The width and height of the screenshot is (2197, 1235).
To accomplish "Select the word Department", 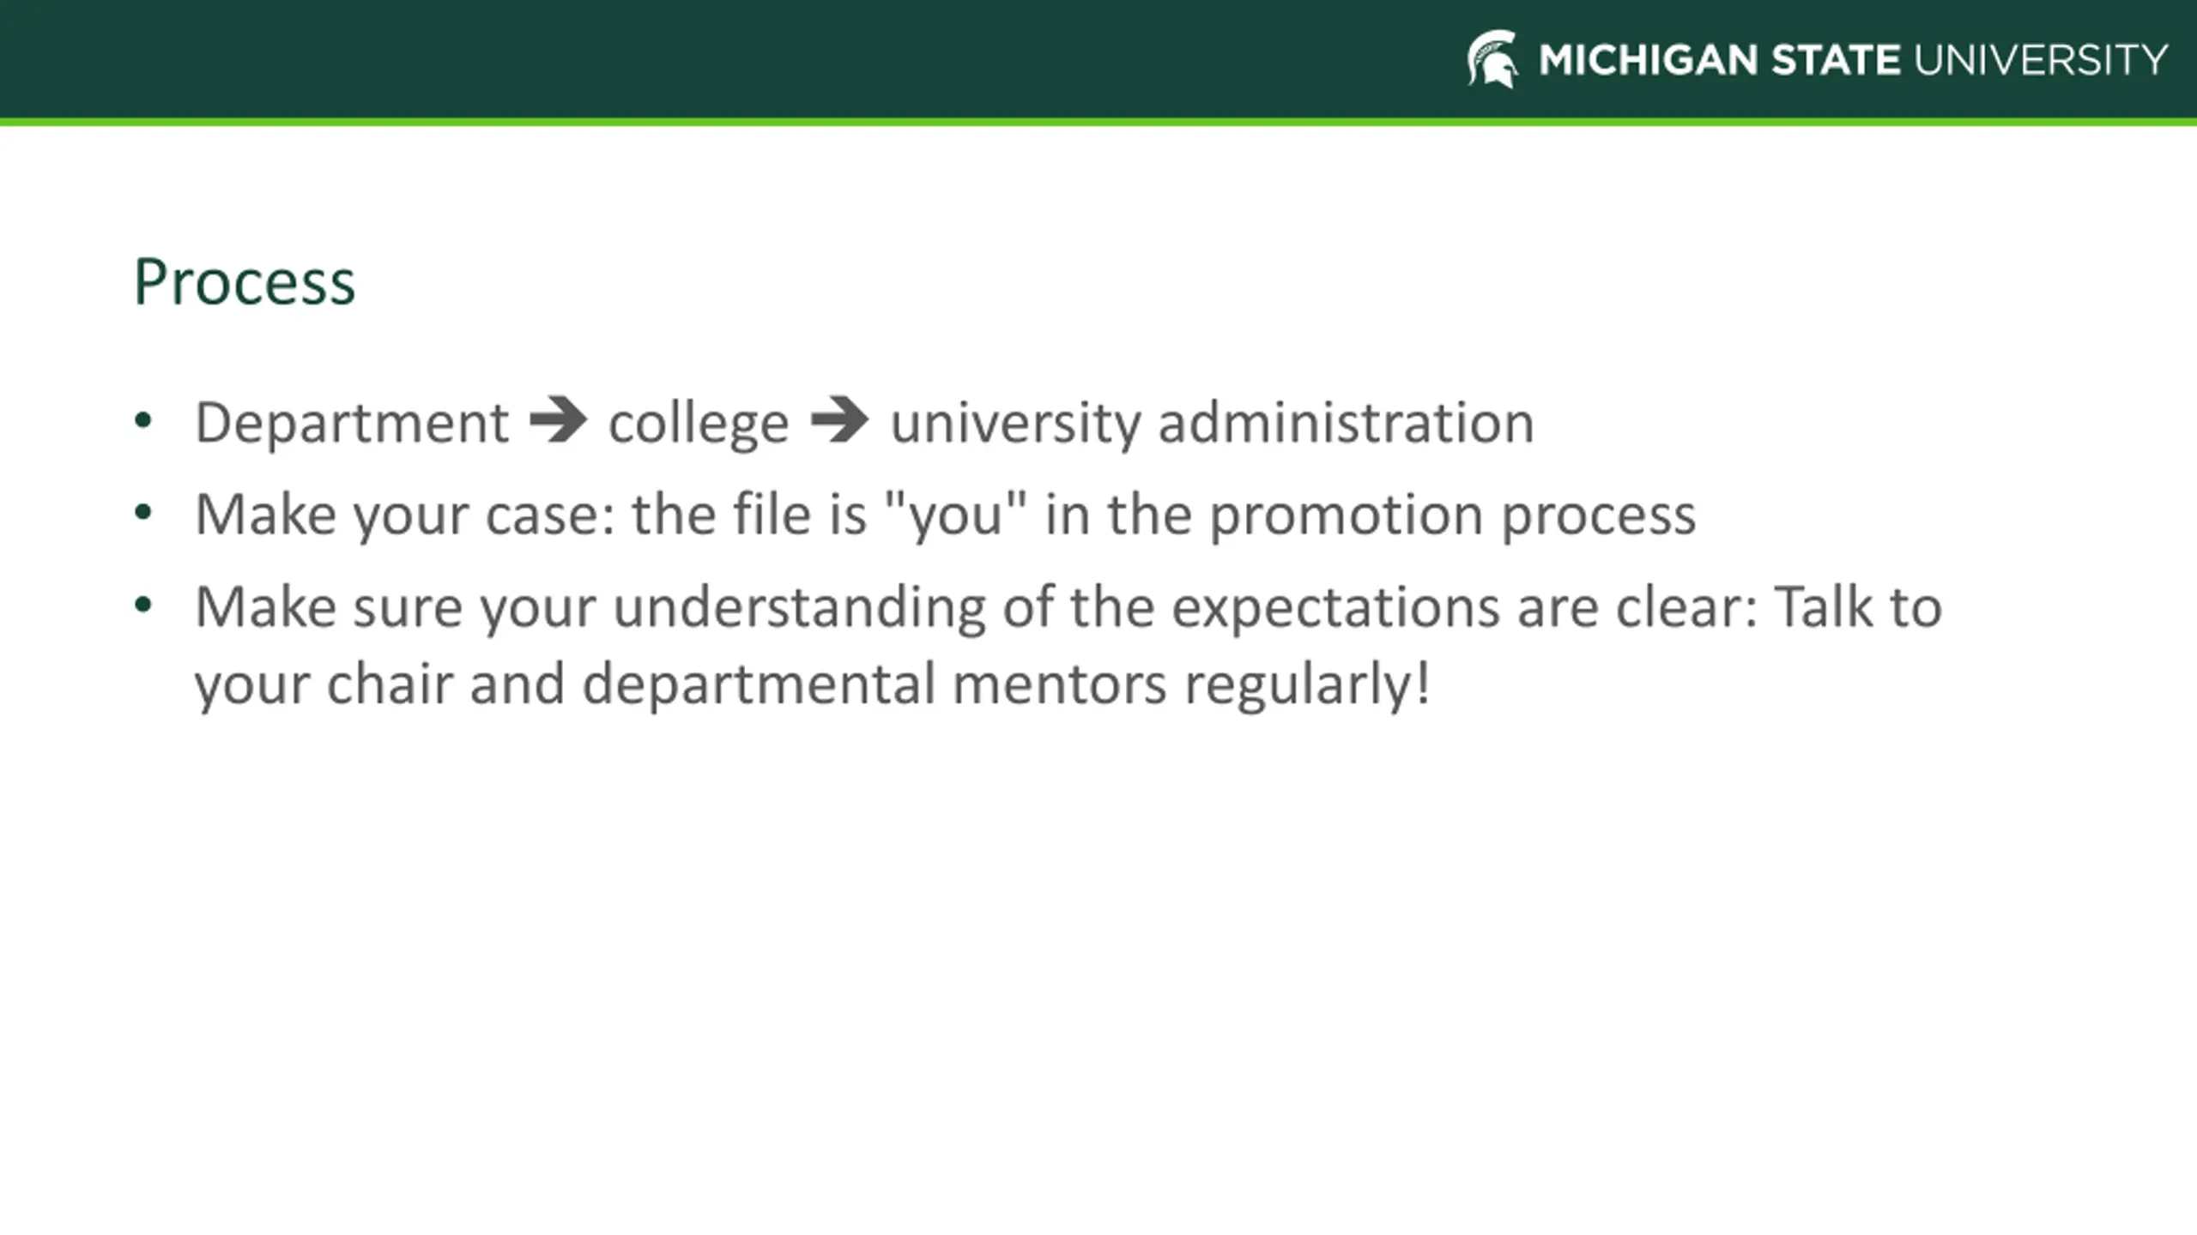I will (352, 423).
